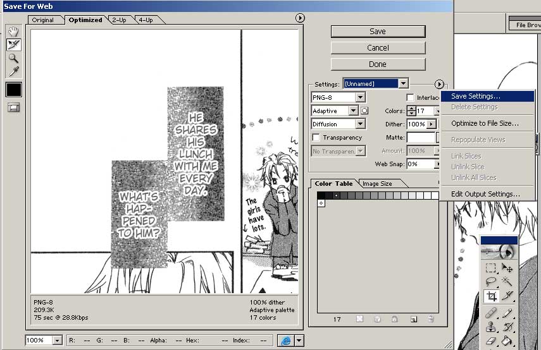Select the Move tool in Photoshop toolbox
541x350 pixels.
point(507,268)
